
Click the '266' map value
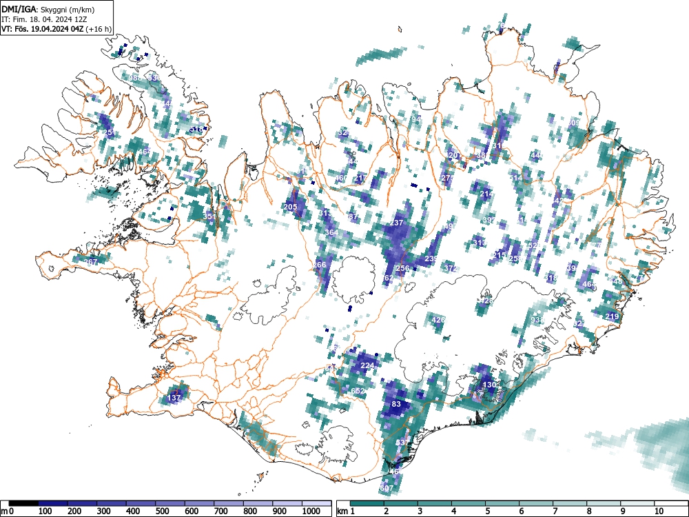point(320,265)
